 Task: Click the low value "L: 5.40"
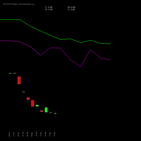71,10
